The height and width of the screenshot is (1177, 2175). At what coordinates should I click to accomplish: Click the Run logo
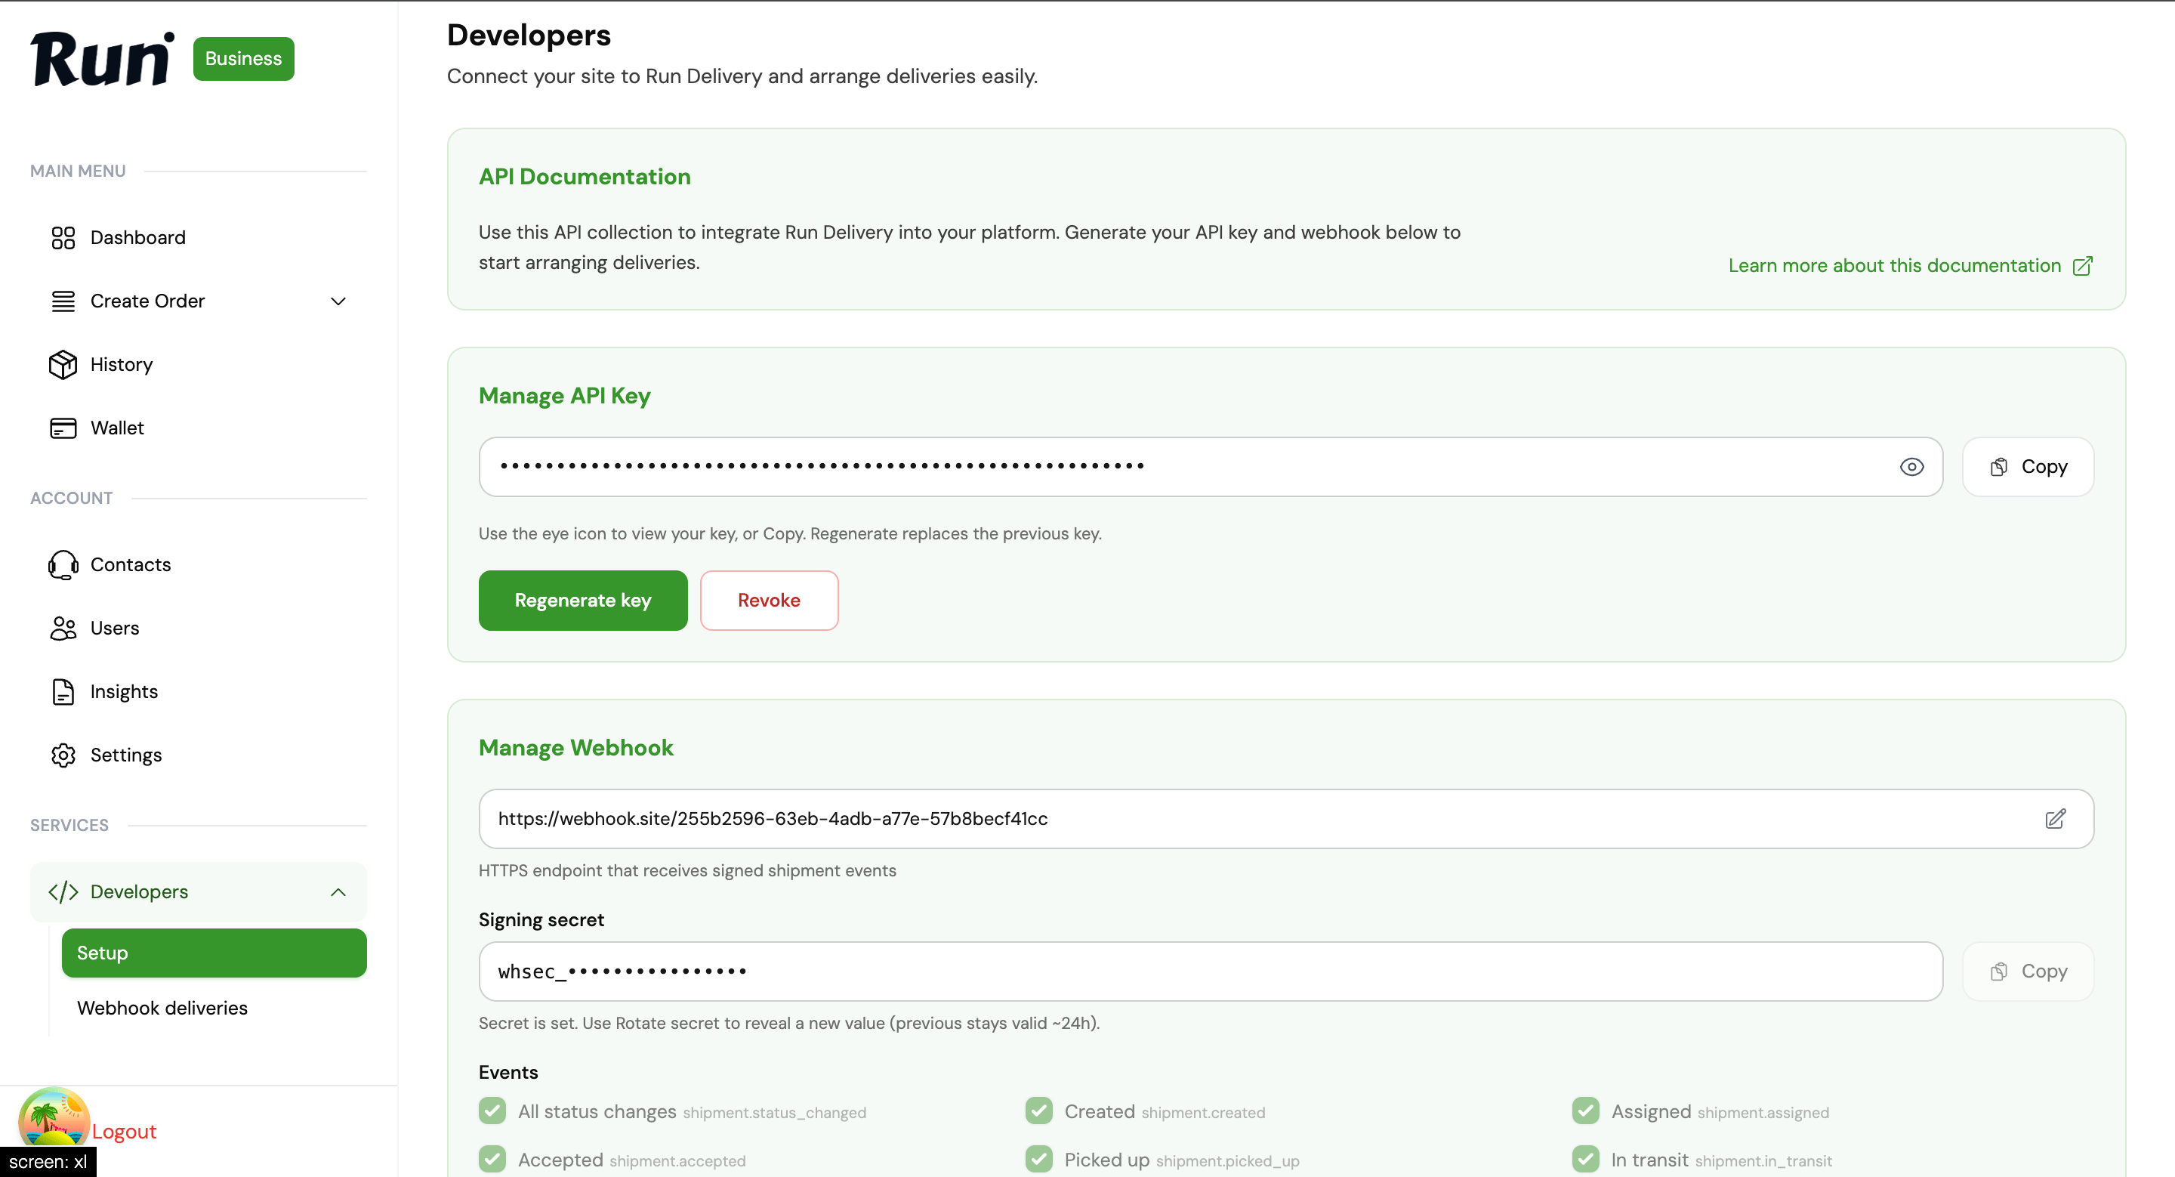(x=103, y=58)
